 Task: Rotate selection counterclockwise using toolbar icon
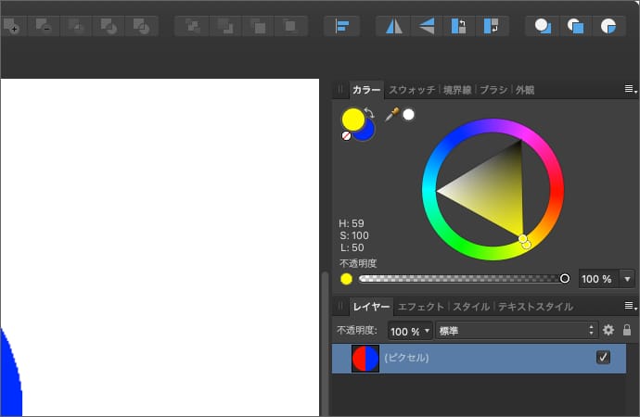coord(458,26)
